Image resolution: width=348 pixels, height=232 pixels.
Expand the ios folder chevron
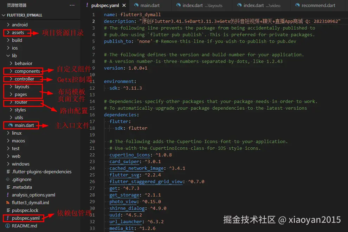pos(8,48)
